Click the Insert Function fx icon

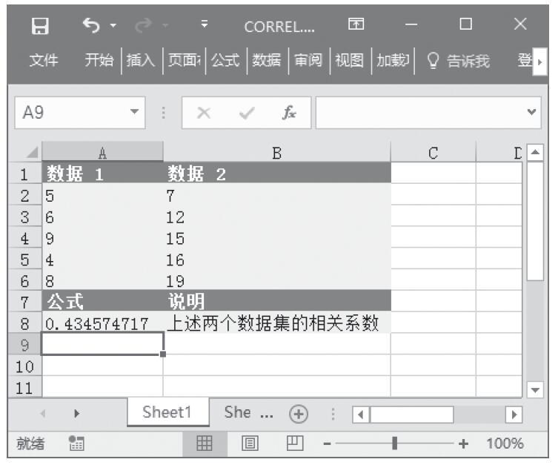click(289, 113)
